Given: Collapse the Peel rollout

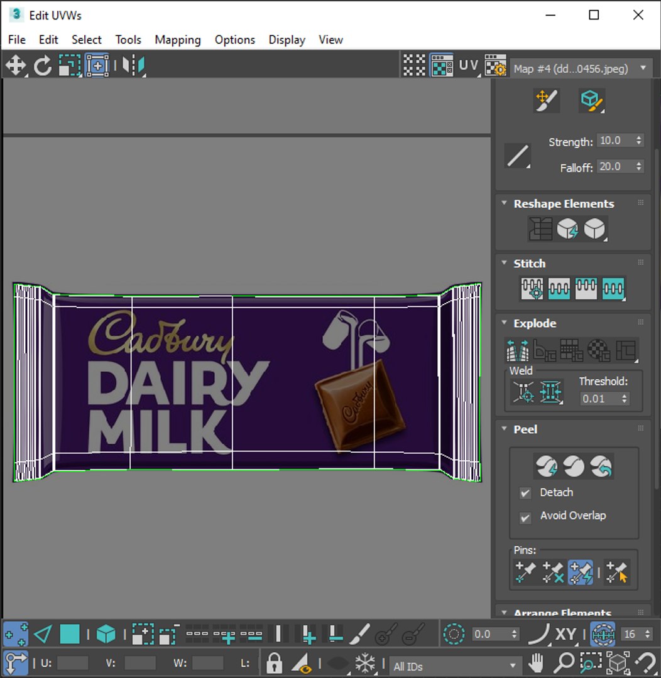Looking at the screenshot, I should click(505, 429).
